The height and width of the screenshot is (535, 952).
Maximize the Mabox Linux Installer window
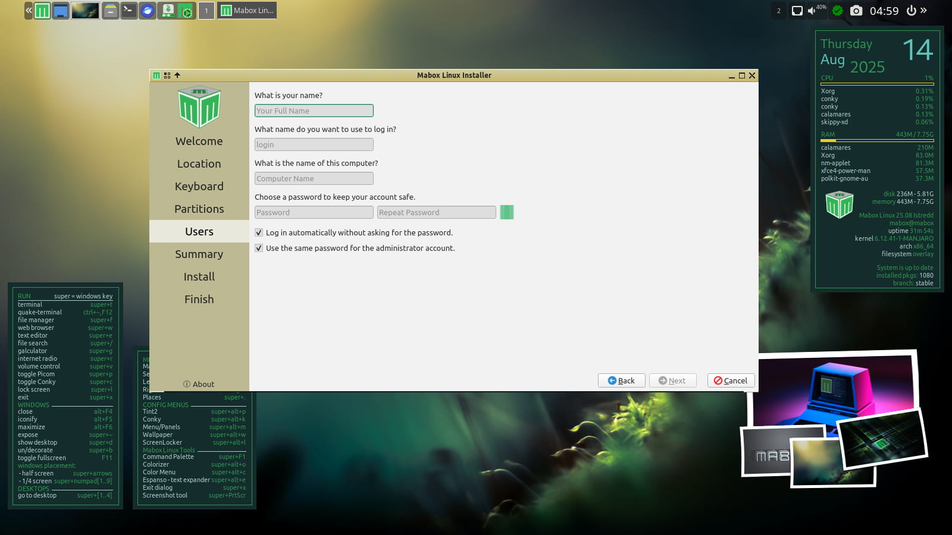(x=742, y=75)
